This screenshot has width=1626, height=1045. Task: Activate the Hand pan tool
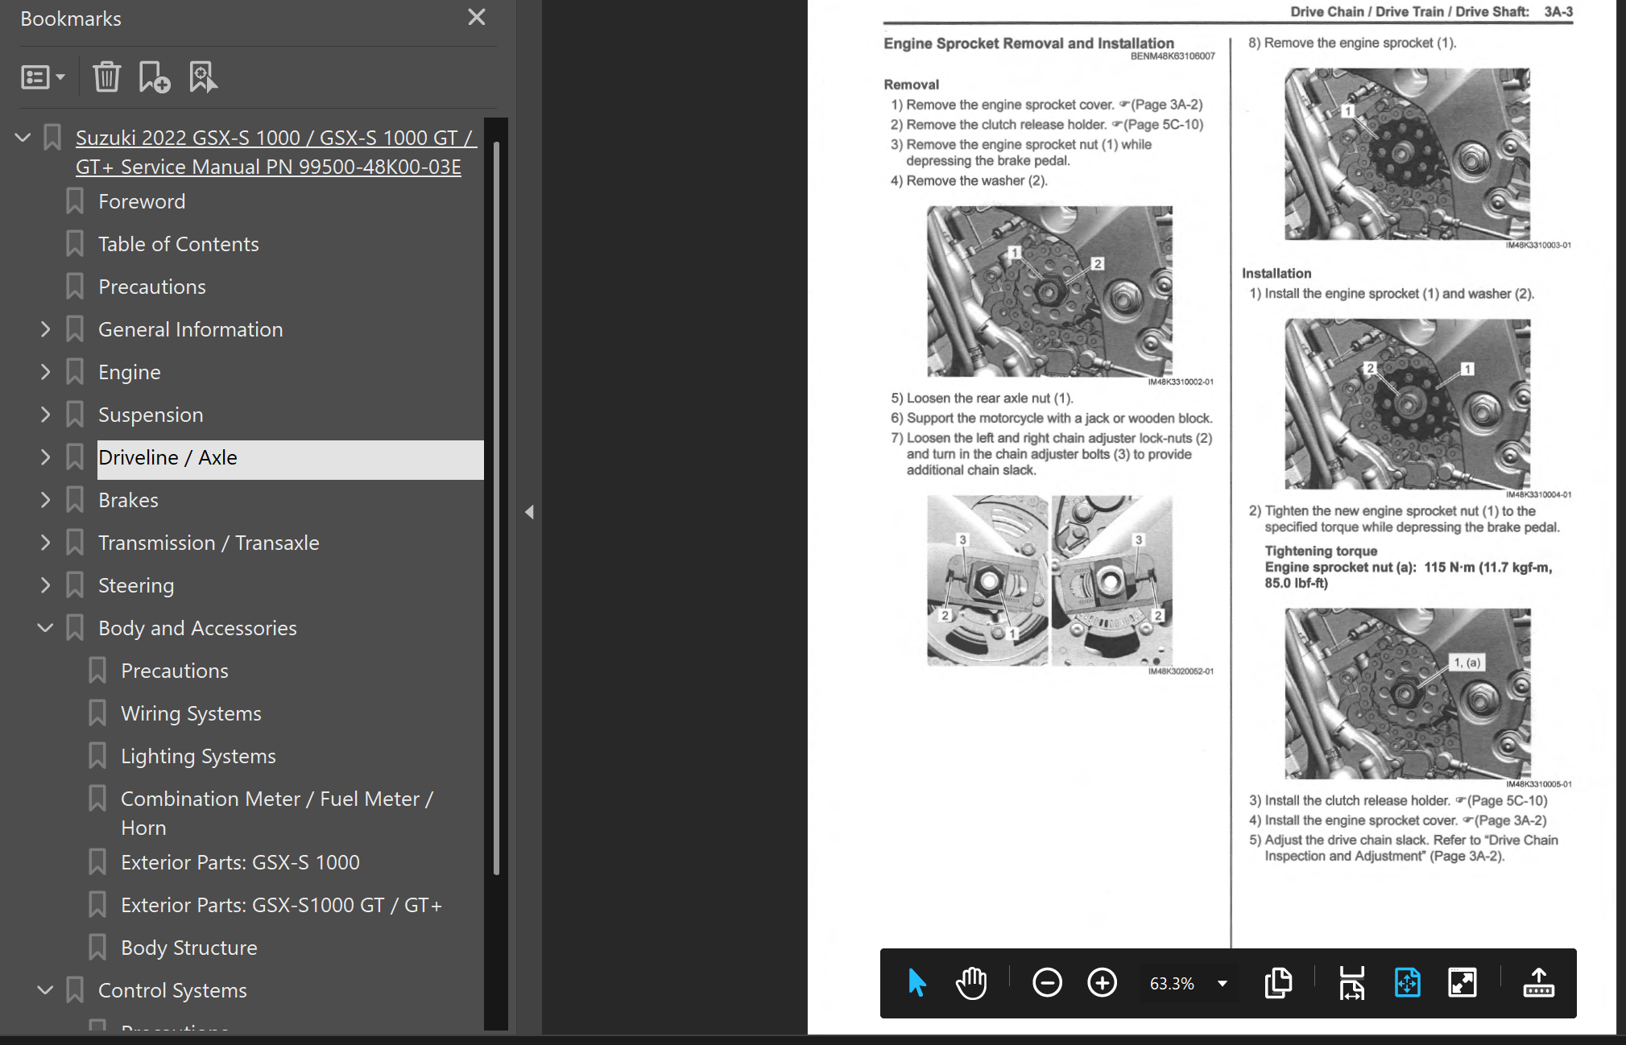(971, 983)
